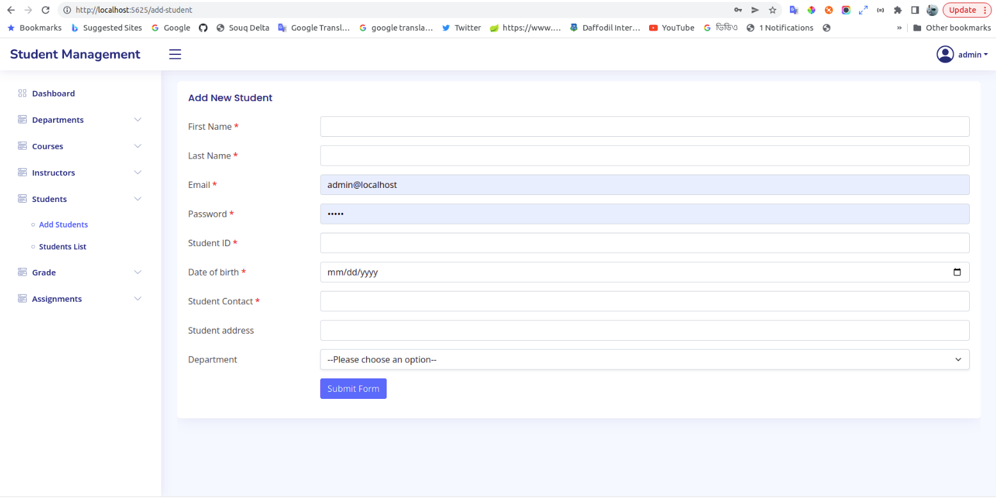The height and width of the screenshot is (498, 996).
Task: Expand the Courses chevron in the sidebar
Action: coord(138,146)
